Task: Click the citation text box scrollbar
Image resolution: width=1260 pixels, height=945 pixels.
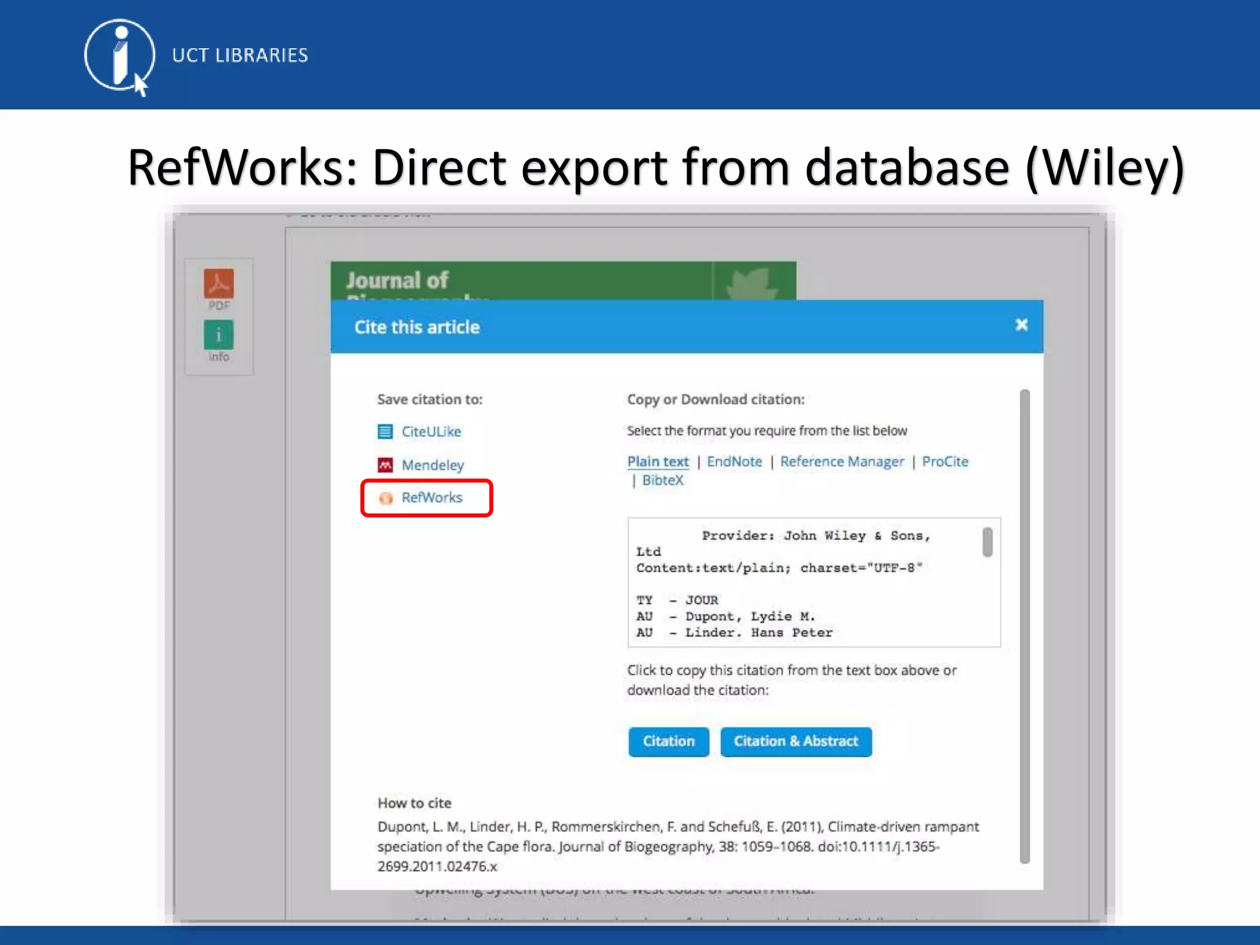Action: [987, 542]
